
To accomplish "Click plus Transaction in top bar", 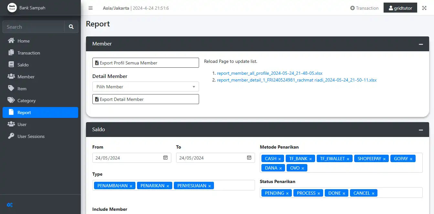I will pos(364,8).
